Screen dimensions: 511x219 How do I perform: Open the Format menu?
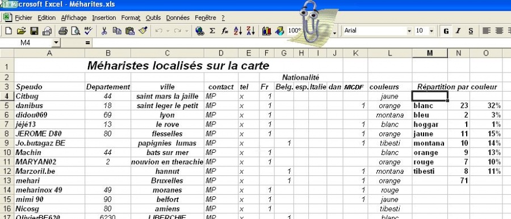click(131, 18)
